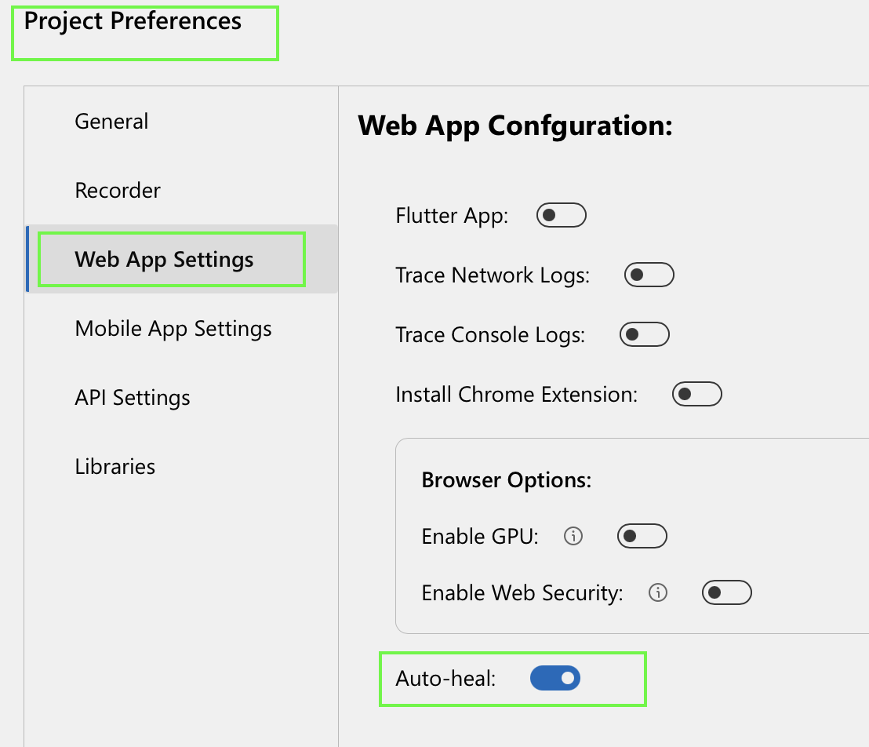Go to the Recorder tab

pos(118,191)
